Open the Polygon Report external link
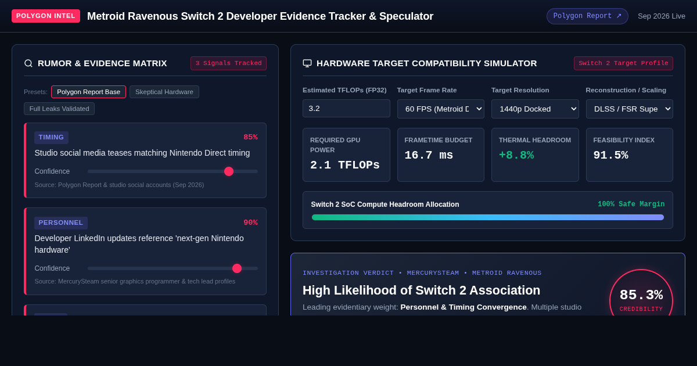This screenshot has height=366, width=697. pos(587,16)
